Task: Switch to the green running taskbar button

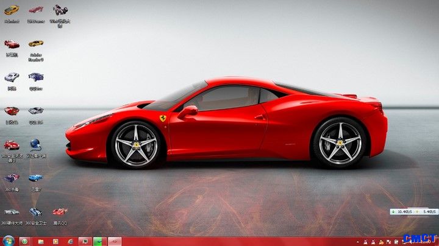Action: pyautogui.click(x=99, y=241)
